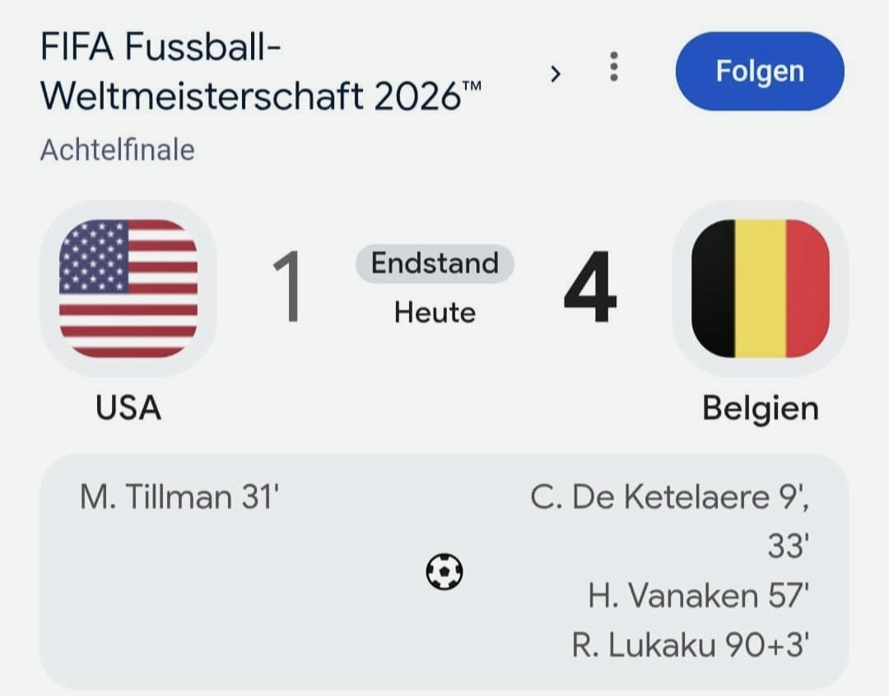The width and height of the screenshot is (889, 696).
Task: Open the three-dot more options menu
Action: click(x=613, y=67)
